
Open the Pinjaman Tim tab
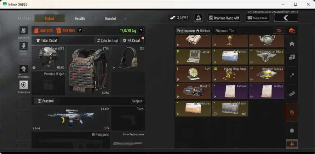[225, 31]
